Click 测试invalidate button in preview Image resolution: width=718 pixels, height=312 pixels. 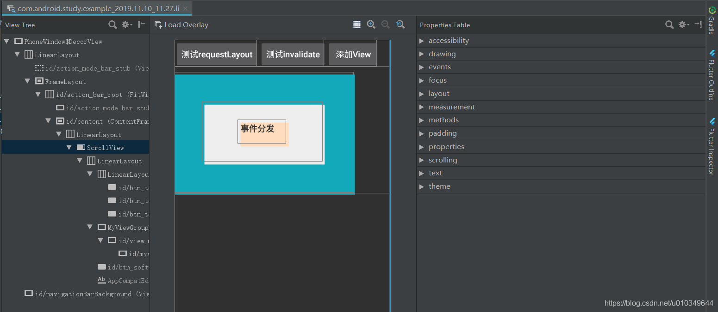pos(293,54)
